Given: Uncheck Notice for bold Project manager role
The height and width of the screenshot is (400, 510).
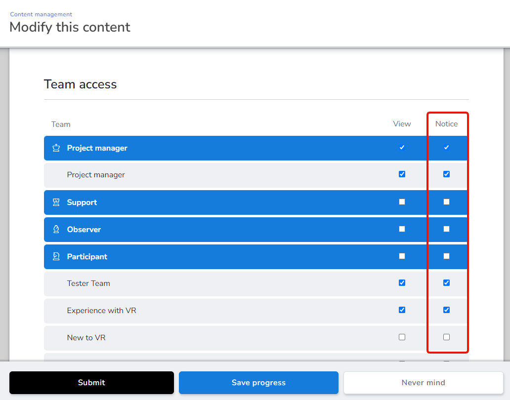Looking at the screenshot, I should coord(447,148).
